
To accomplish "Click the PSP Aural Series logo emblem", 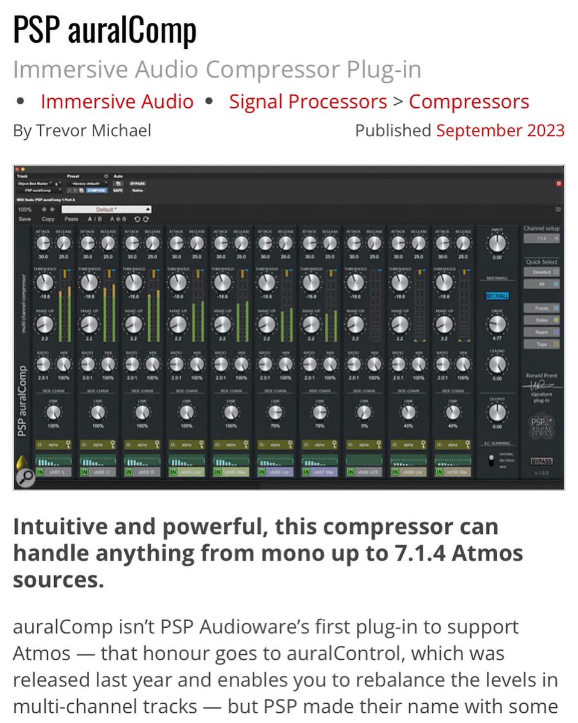I will [x=541, y=426].
